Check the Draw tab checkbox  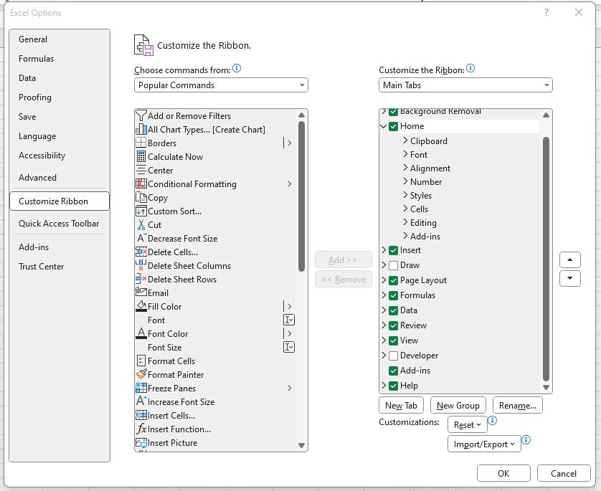(393, 265)
